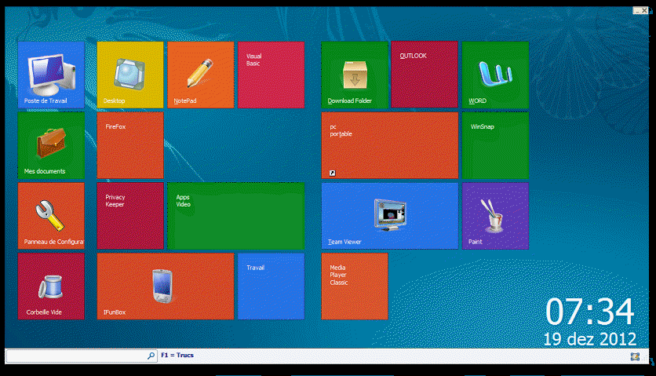The height and width of the screenshot is (376, 656).
Task: Open the Visual Basic tile
Action: [271, 75]
